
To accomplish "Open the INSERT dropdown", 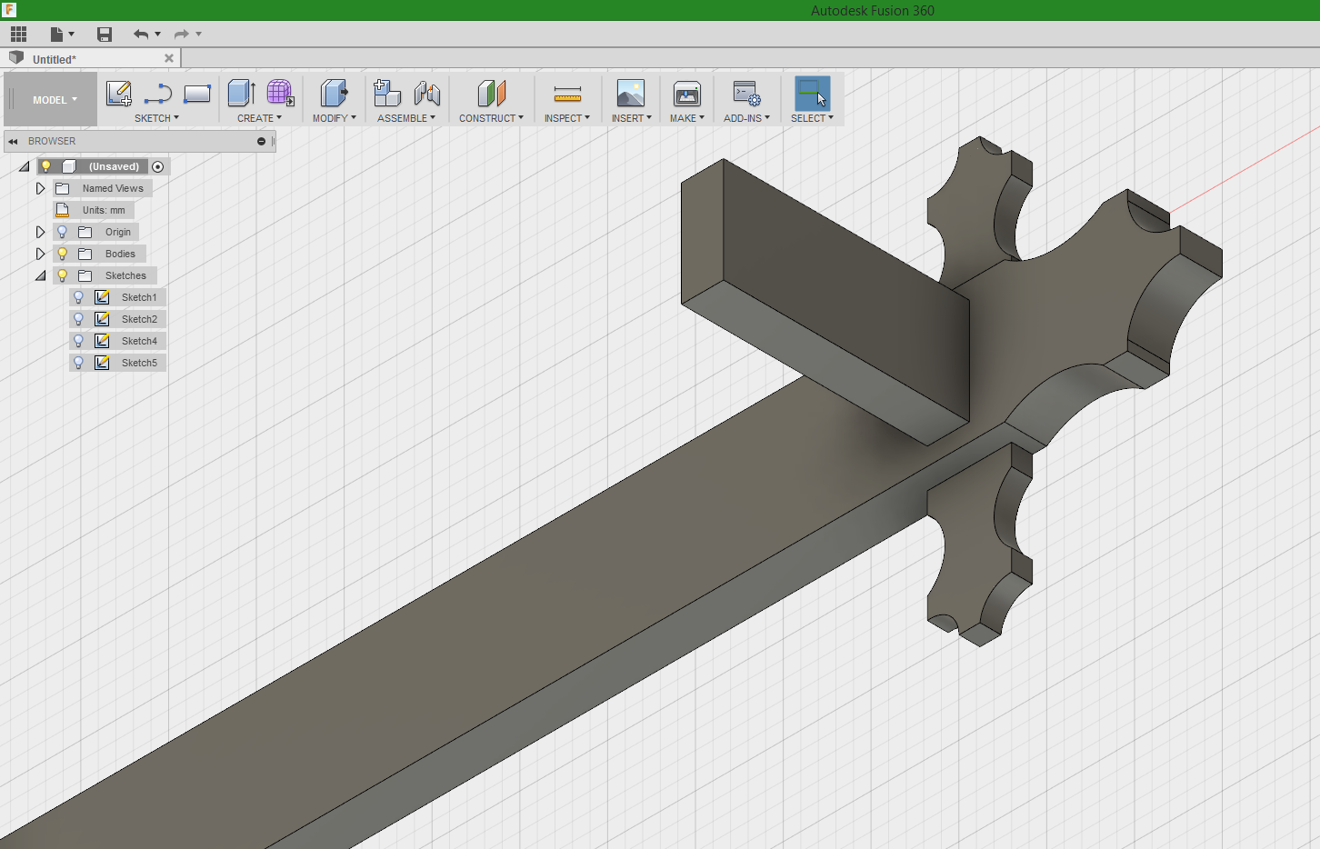I will tap(632, 118).
